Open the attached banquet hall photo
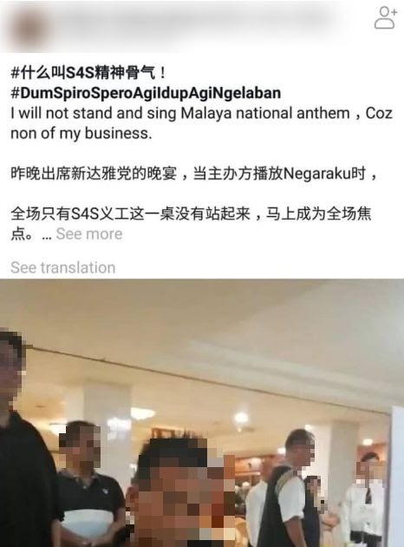The width and height of the screenshot is (404, 547). pos(202,412)
